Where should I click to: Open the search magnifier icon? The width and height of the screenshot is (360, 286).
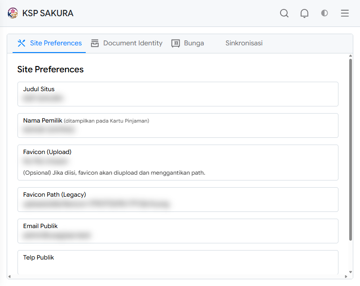click(284, 13)
